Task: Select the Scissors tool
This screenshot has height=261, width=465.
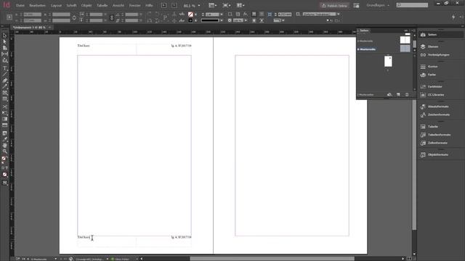Action: pos(4,107)
